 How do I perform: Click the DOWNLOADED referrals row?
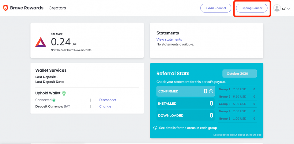coord(186,115)
